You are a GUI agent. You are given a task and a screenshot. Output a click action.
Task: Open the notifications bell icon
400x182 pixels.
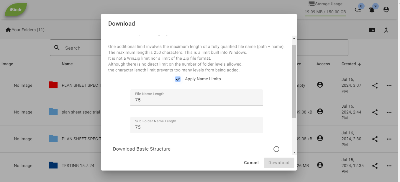click(x=372, y=10)
